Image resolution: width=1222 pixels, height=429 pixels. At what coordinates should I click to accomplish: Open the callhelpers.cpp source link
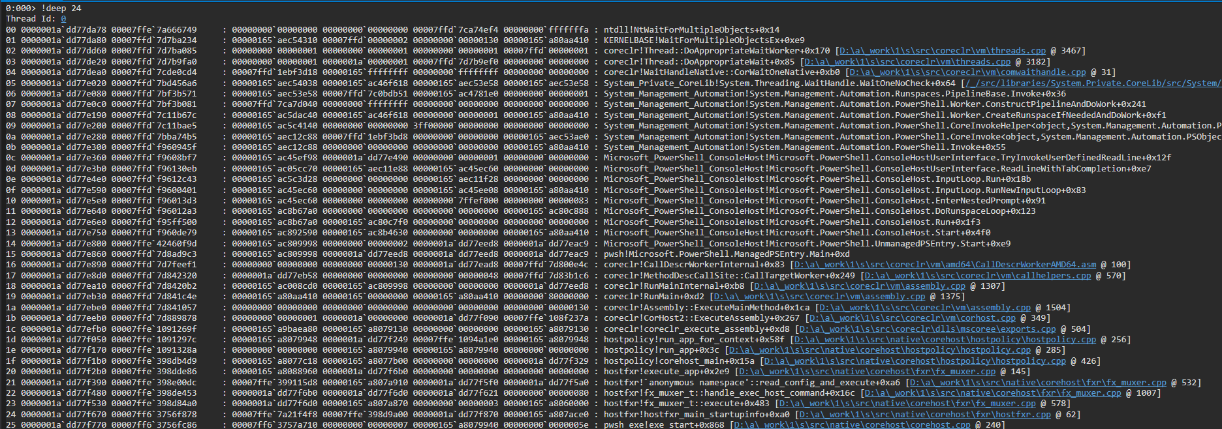click(x=977, y=276)
